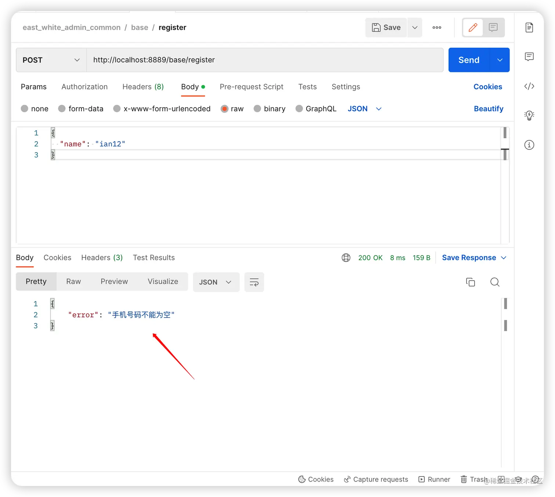Screen dimensions: 555x497
Task: Click the network globe icon in response bar
Action: click(x=346, y=258)
